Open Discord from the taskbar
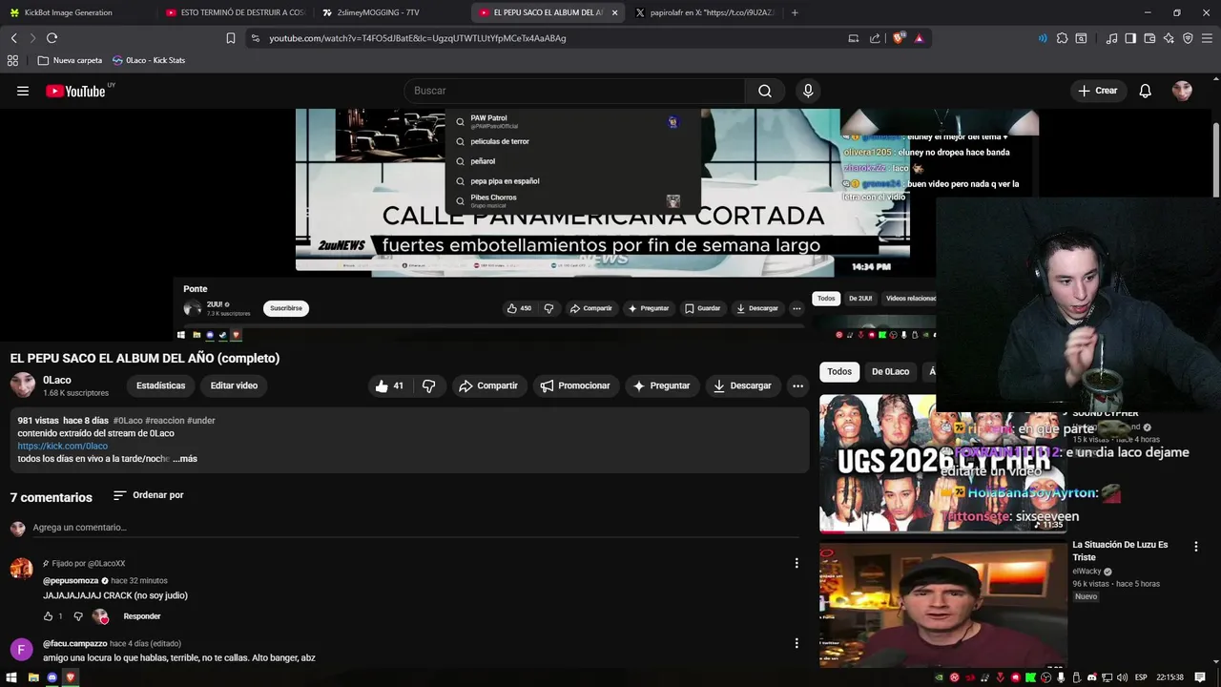 (52, 677)
